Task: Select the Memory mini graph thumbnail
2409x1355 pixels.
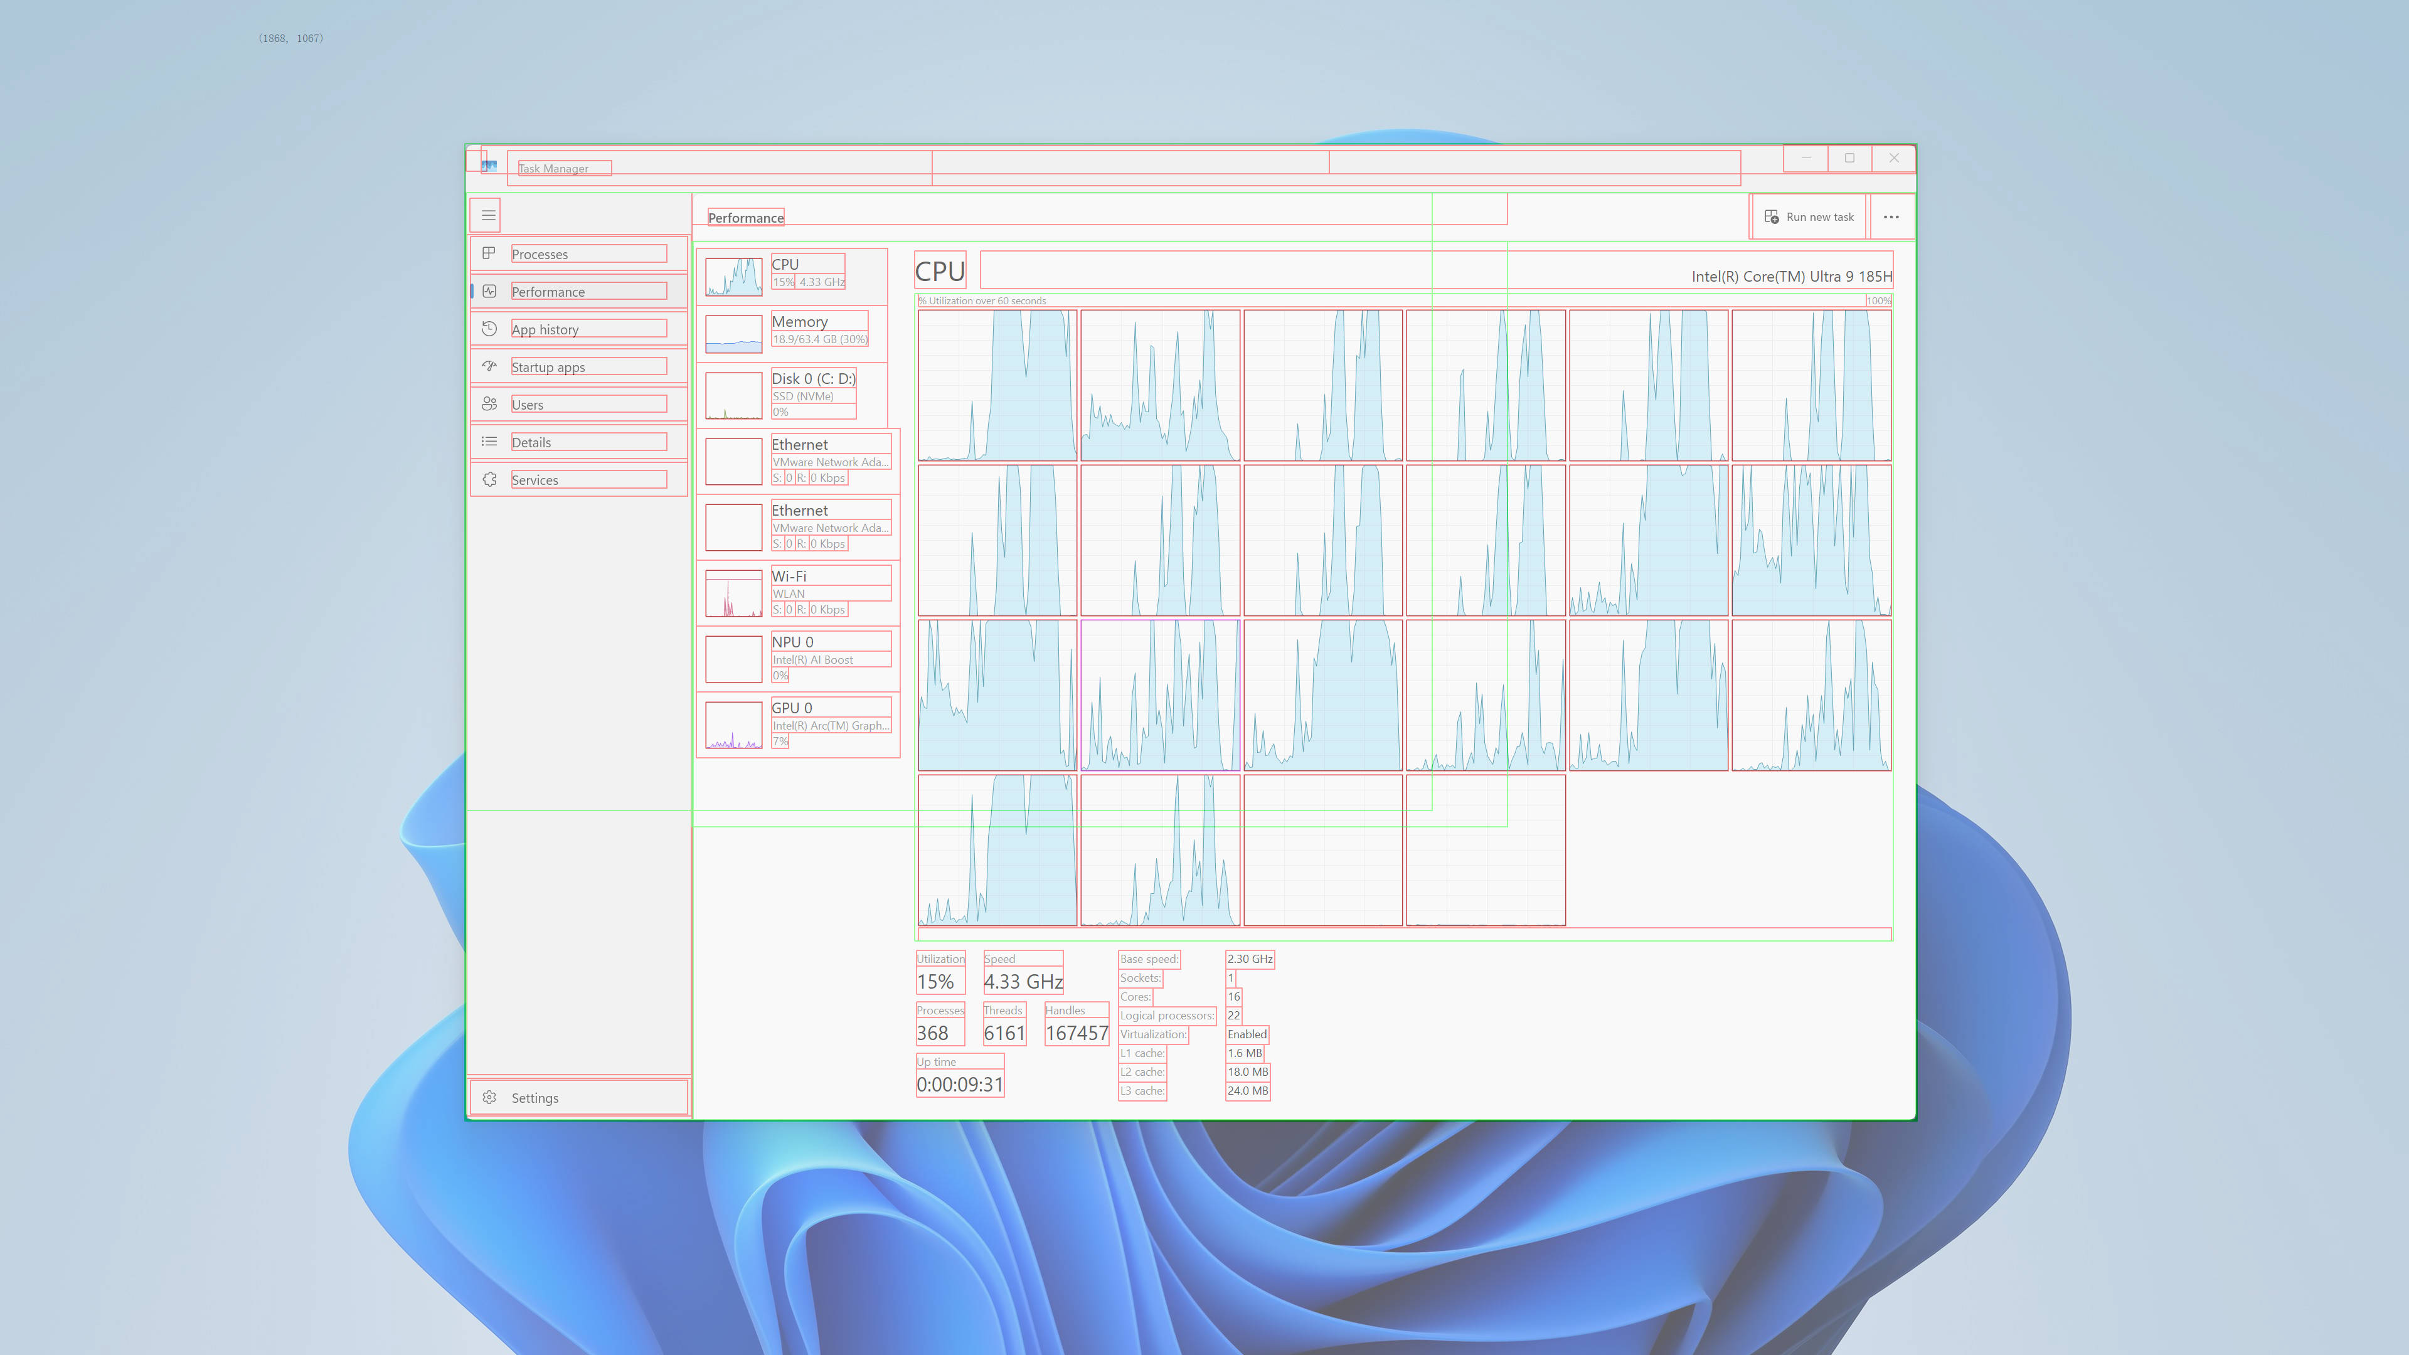Action: (x=733, y=334)
